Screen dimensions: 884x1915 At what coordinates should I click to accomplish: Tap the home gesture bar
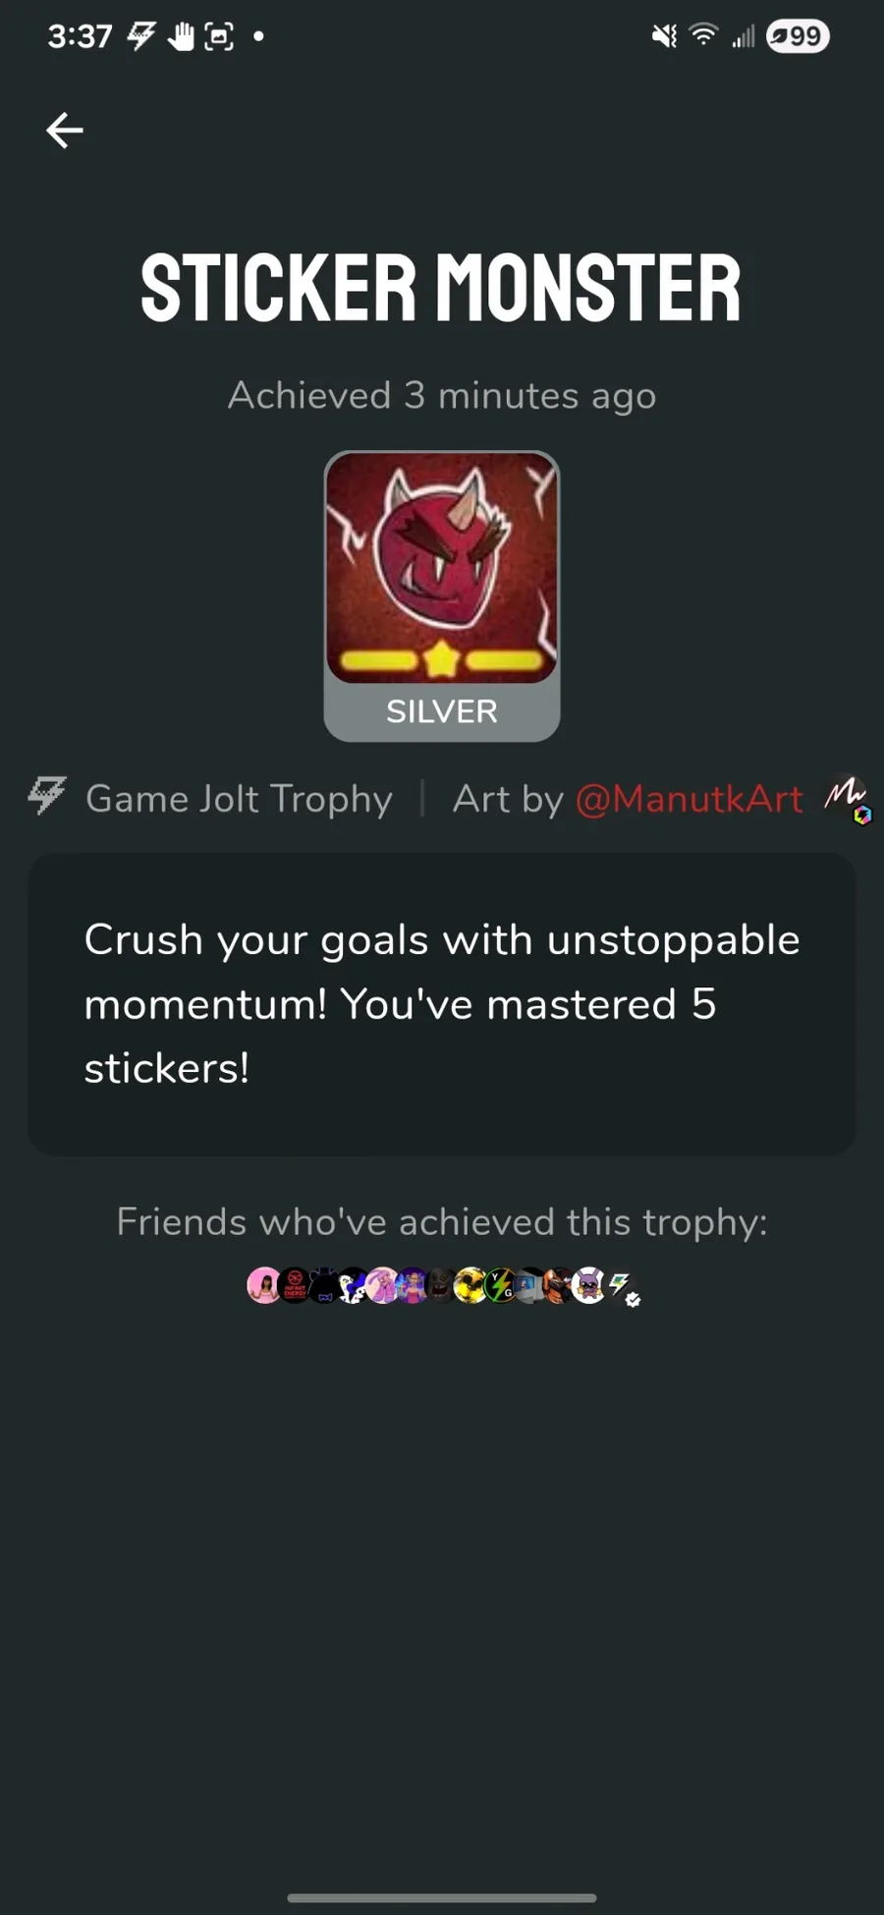(442, 1897)
